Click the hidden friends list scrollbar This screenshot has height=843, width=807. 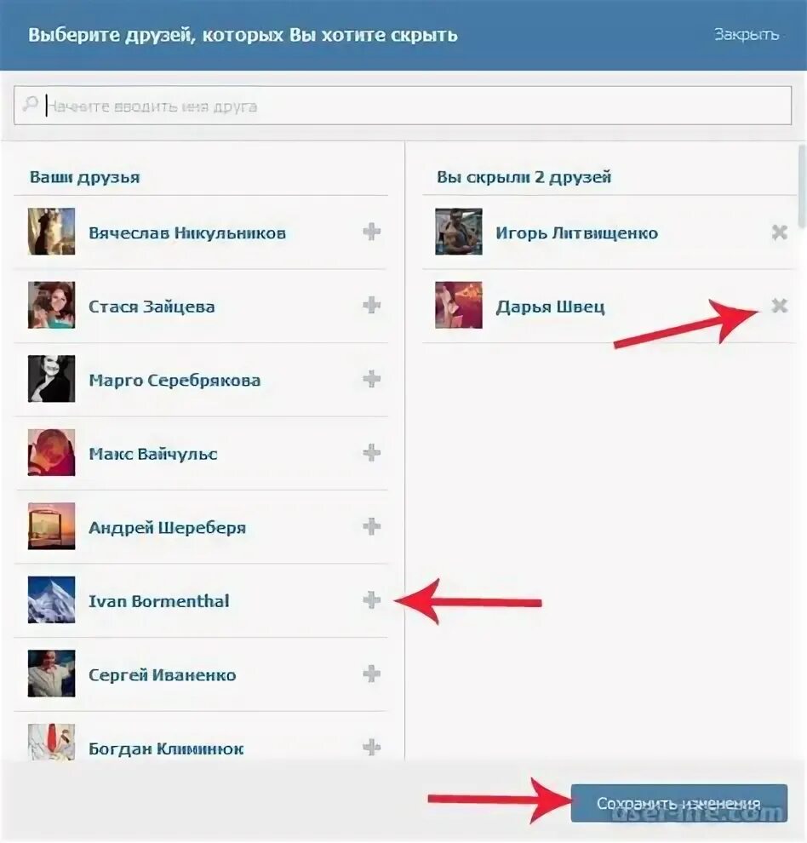[803, 186]
